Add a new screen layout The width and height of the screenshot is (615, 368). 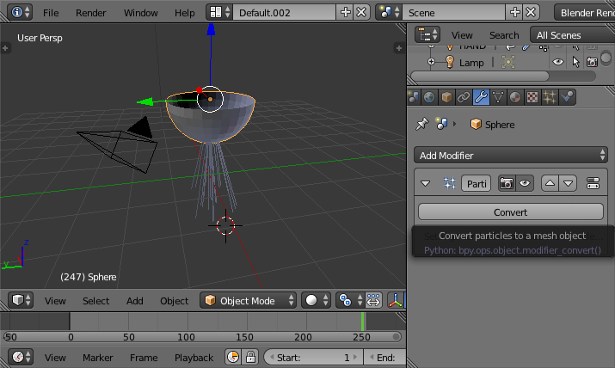[345, 13]
